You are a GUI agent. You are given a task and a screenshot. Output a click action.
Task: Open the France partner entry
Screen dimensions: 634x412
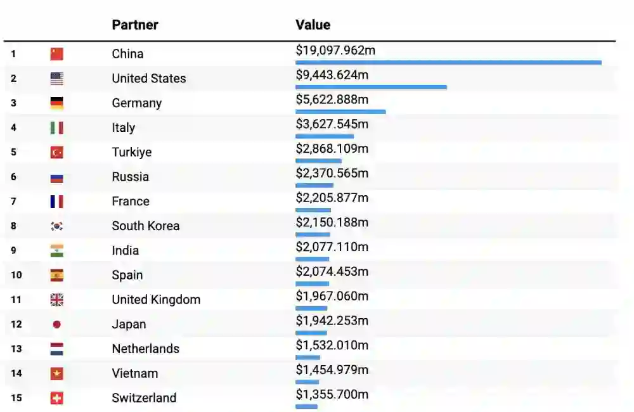click(131, 202)
